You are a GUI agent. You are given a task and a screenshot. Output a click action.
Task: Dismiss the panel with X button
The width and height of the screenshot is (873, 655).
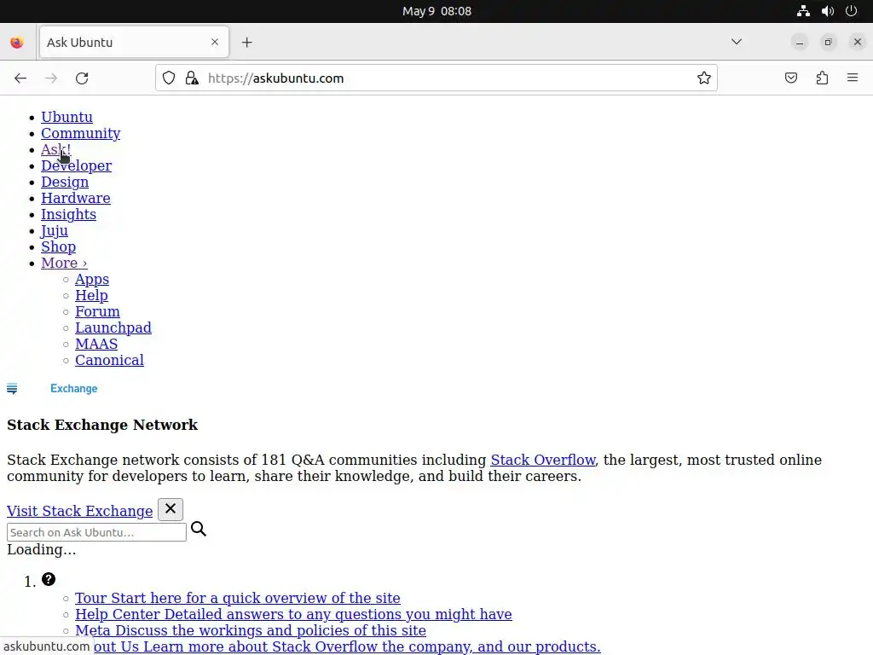[x=171, y=509]
